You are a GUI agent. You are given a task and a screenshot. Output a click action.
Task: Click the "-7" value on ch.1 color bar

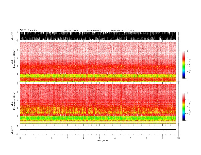(187, 79)
